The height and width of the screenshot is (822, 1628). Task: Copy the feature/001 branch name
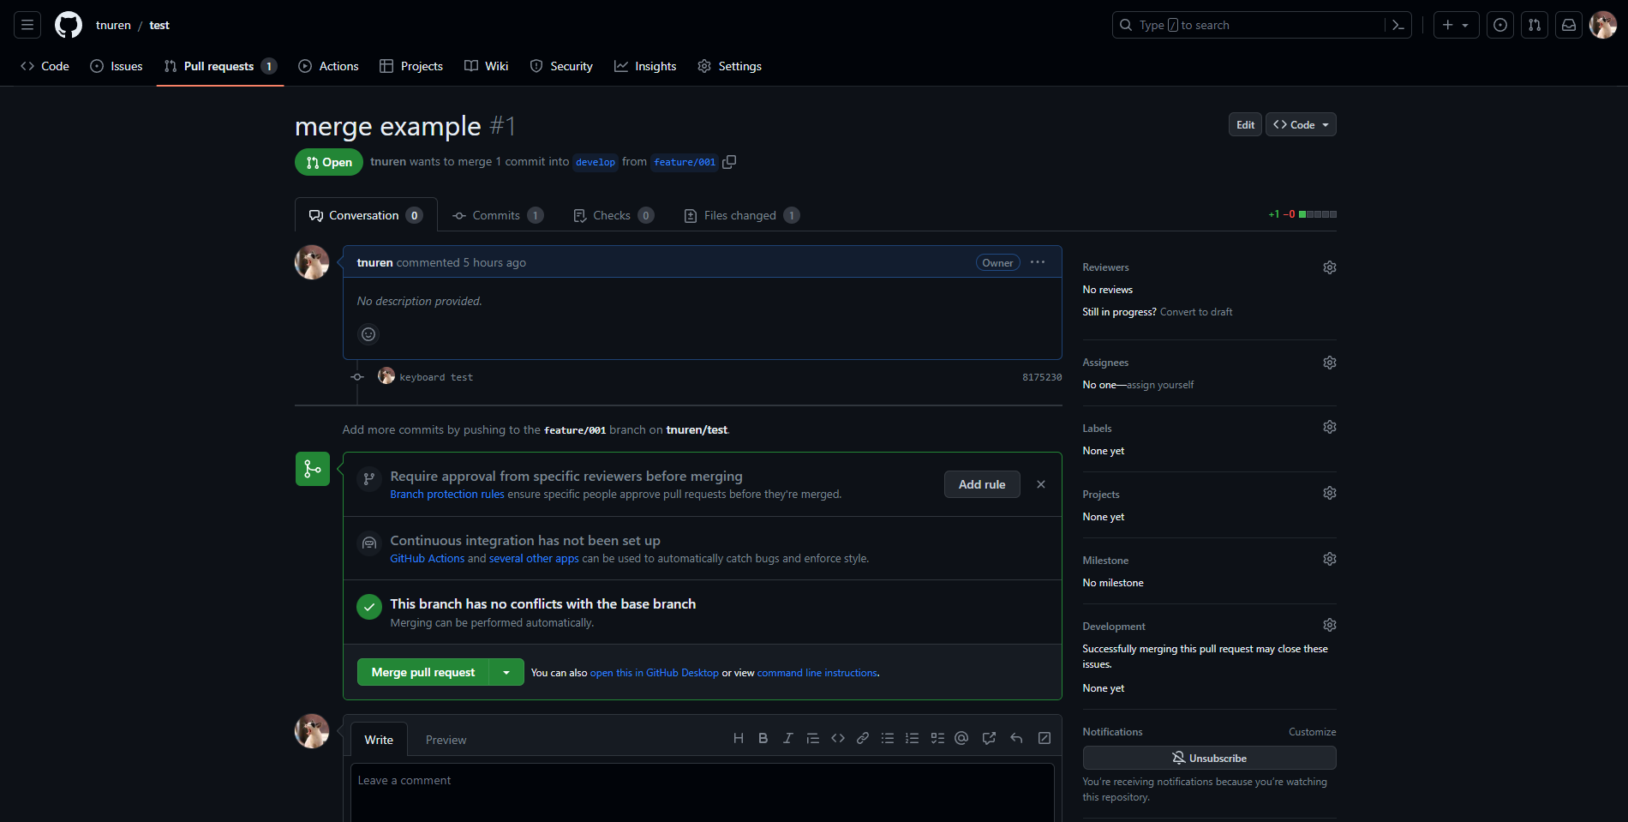pyautogui.click(x=729, y=162)
